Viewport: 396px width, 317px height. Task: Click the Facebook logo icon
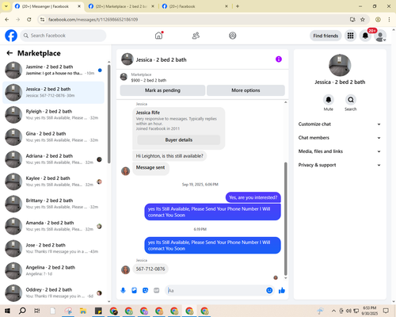coord(11,36)
